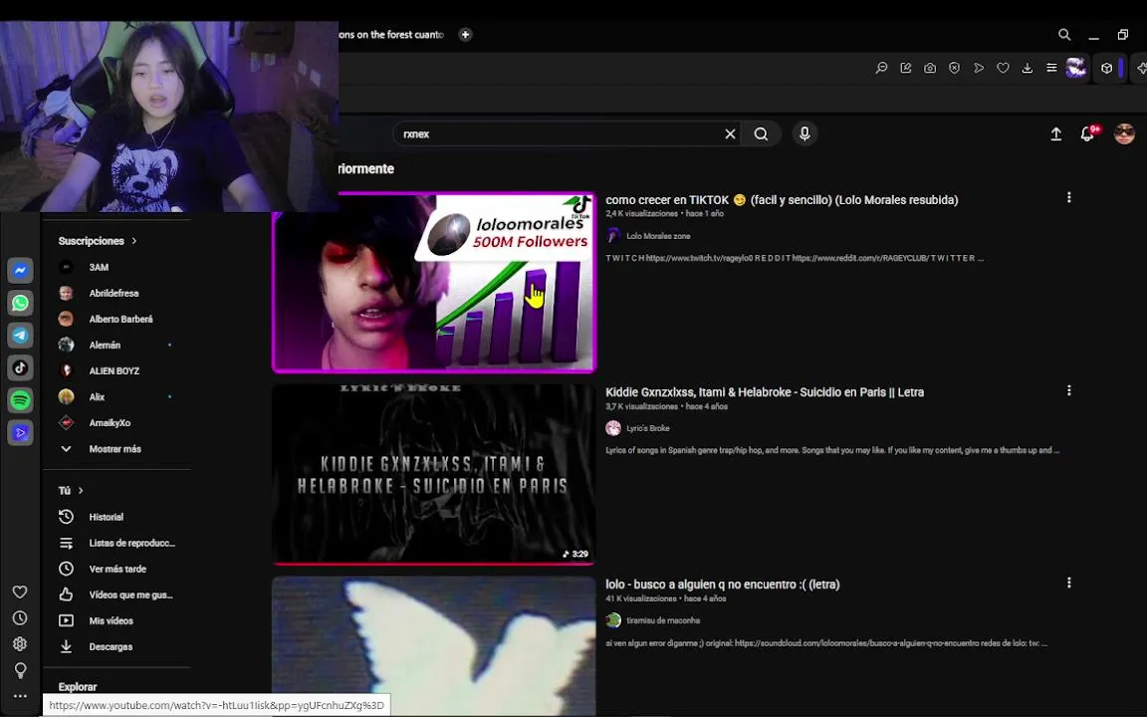Open the settings gear in the Opera sidebar
Image resolution: width=1147 pixels, height=717 pixels.
click(x=20, y=644)
